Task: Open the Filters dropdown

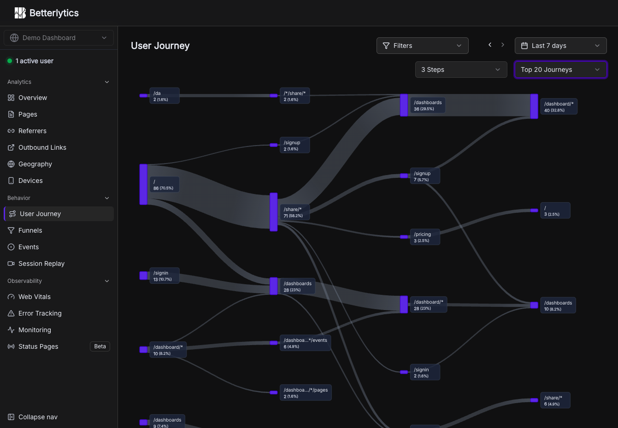Action: (x=423, y=46)
